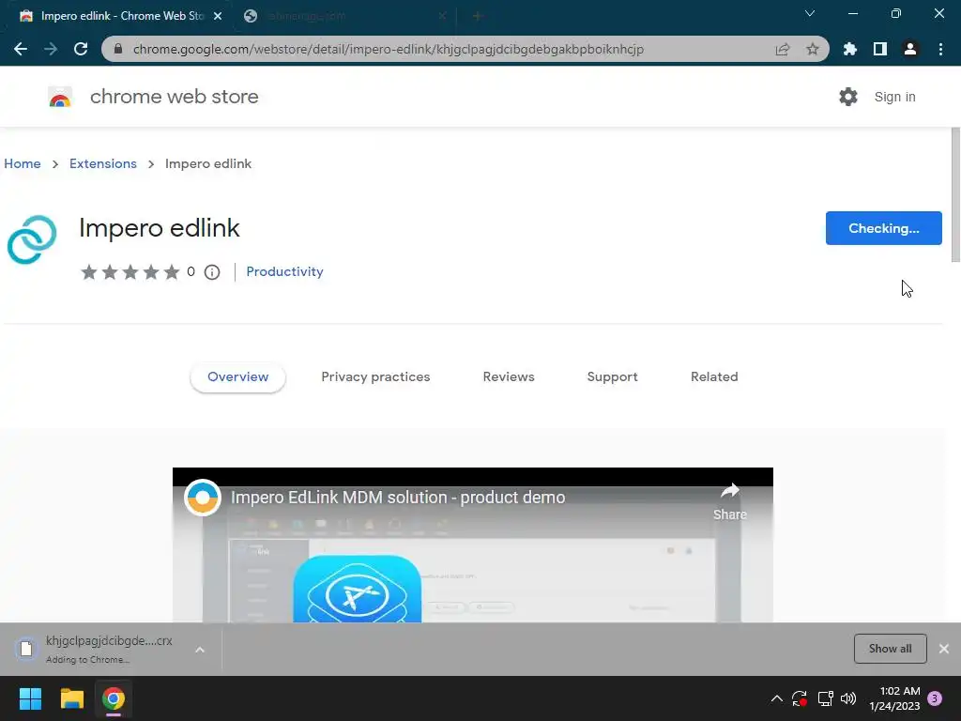Click the page vertical scrollbar
Screen dimensions: 961x721
coord(955,195)
